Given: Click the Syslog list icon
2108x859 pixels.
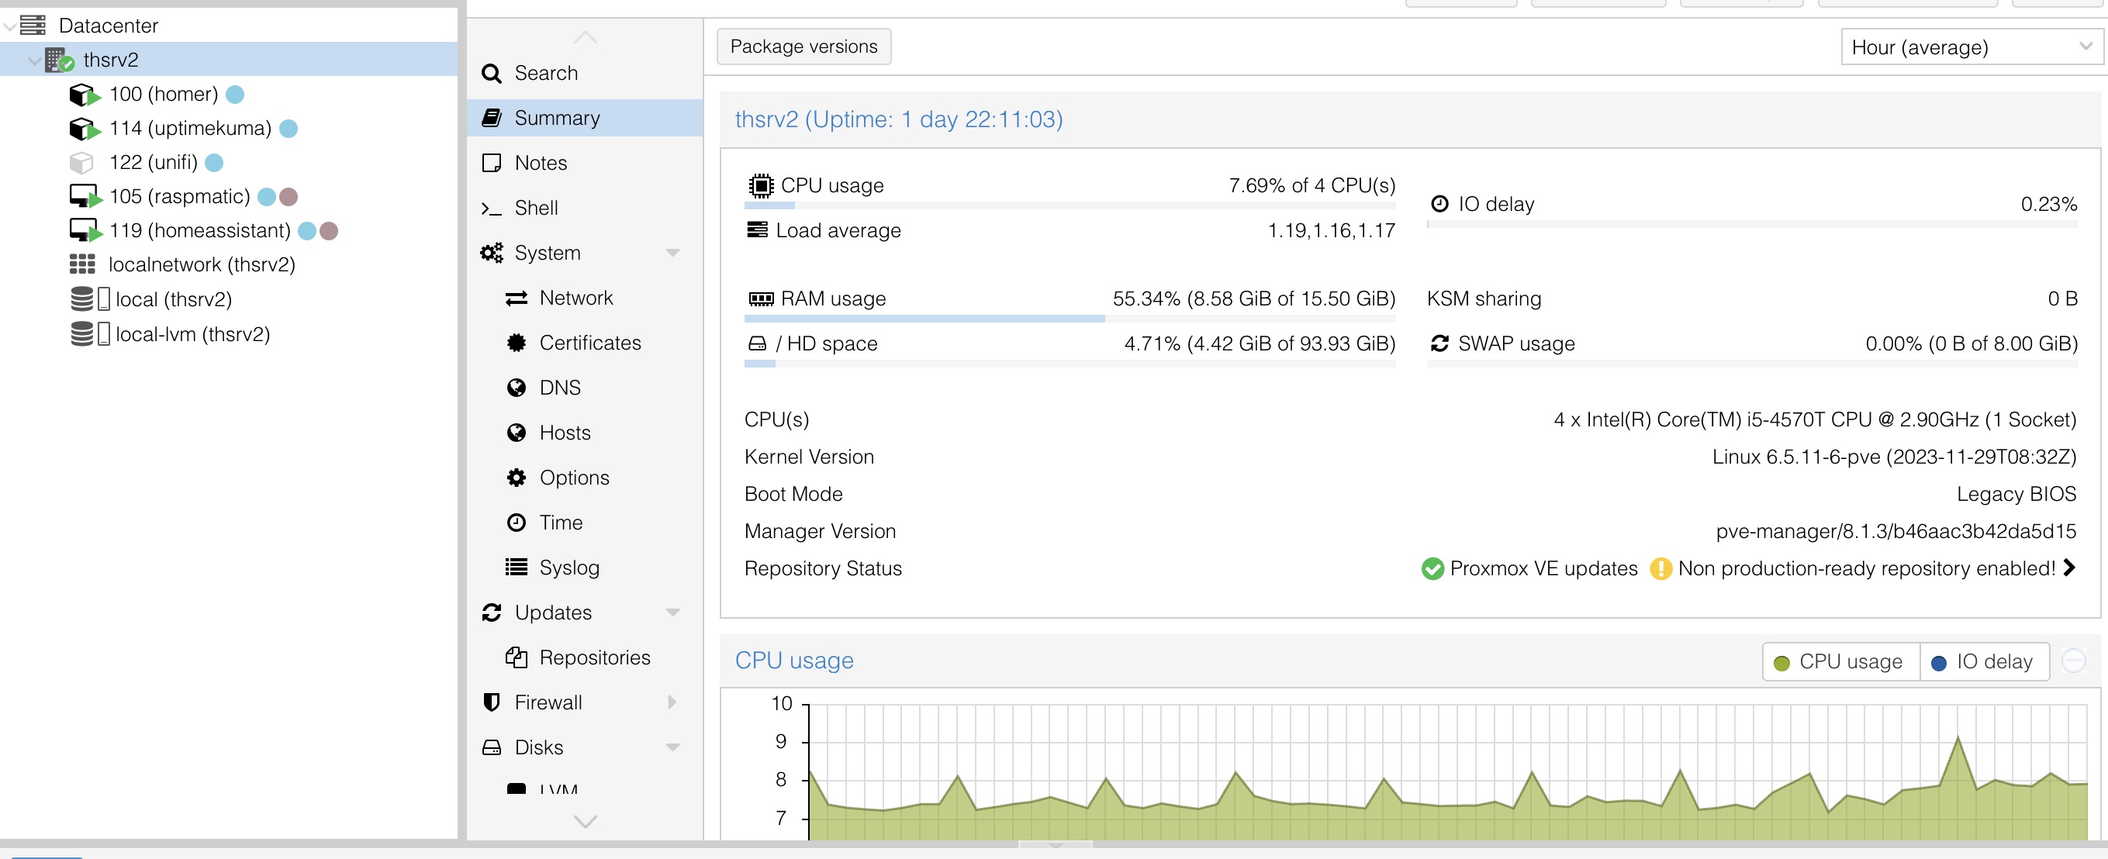Looking at the screenshot, I should (x=517, y=567).
